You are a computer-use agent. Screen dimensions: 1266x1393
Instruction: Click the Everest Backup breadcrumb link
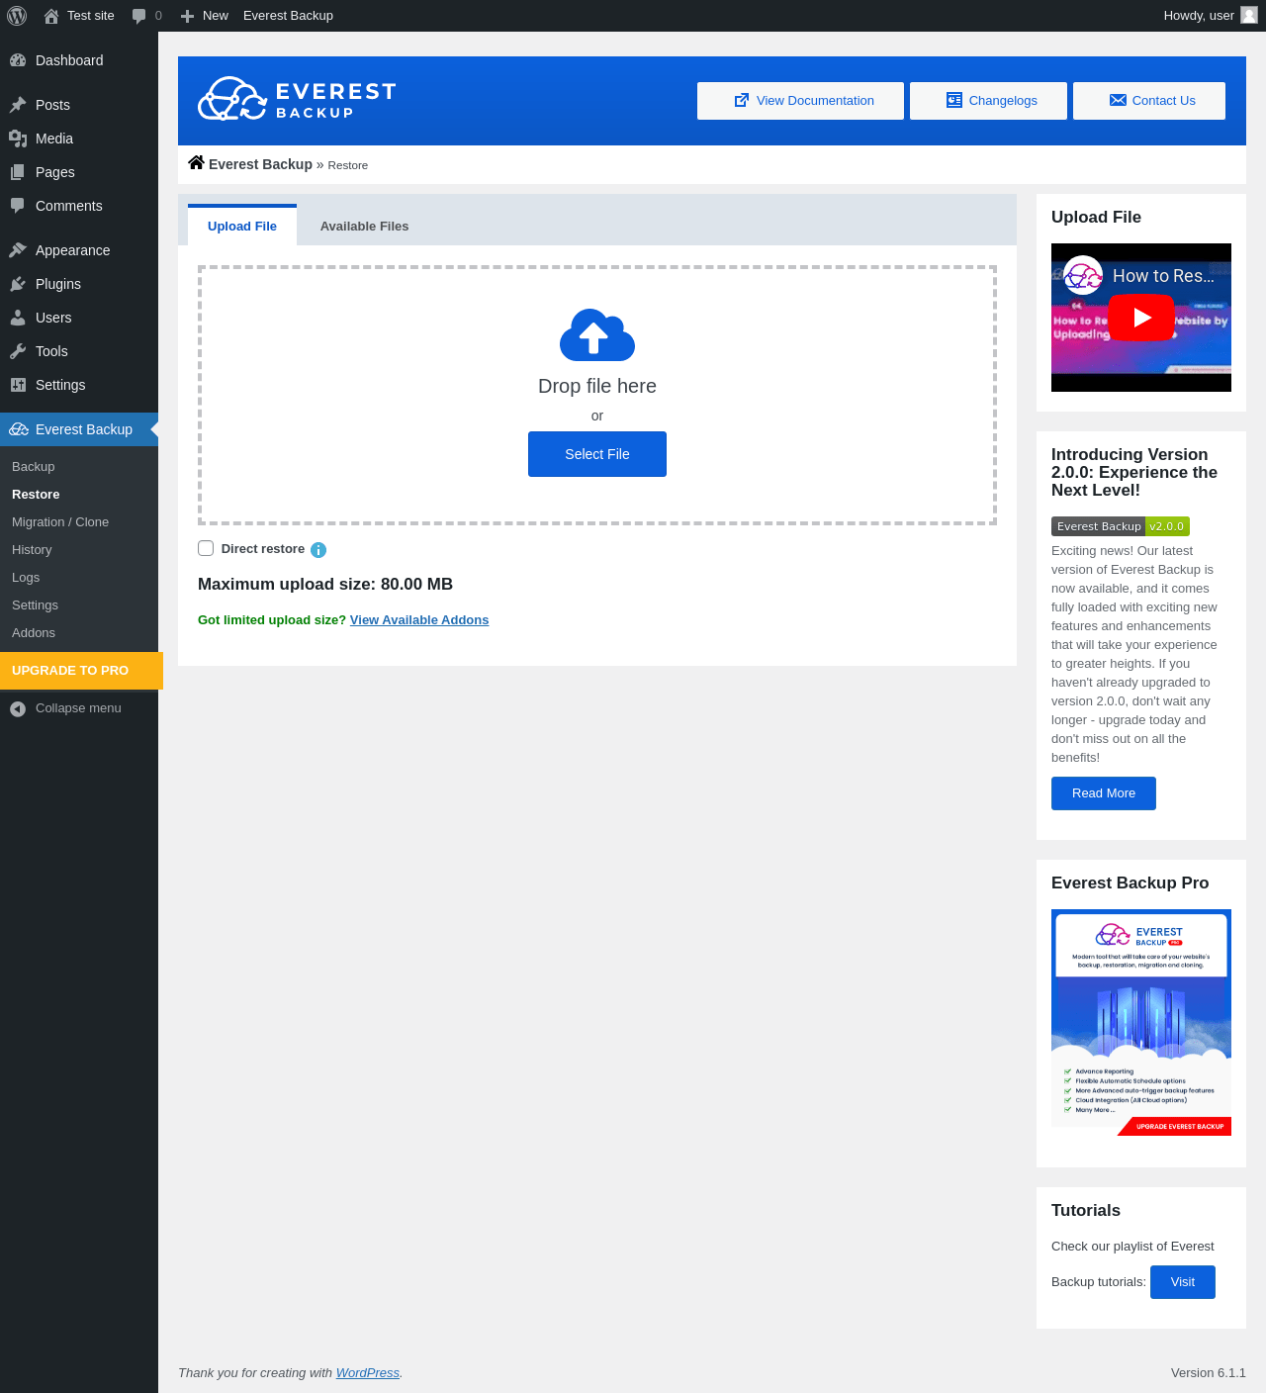(x=260, y=164)
